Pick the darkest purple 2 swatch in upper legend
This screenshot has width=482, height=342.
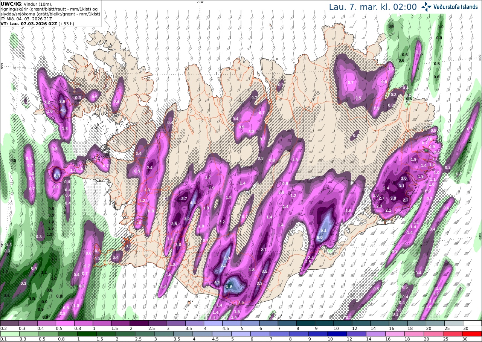click(x=139, y=323)
